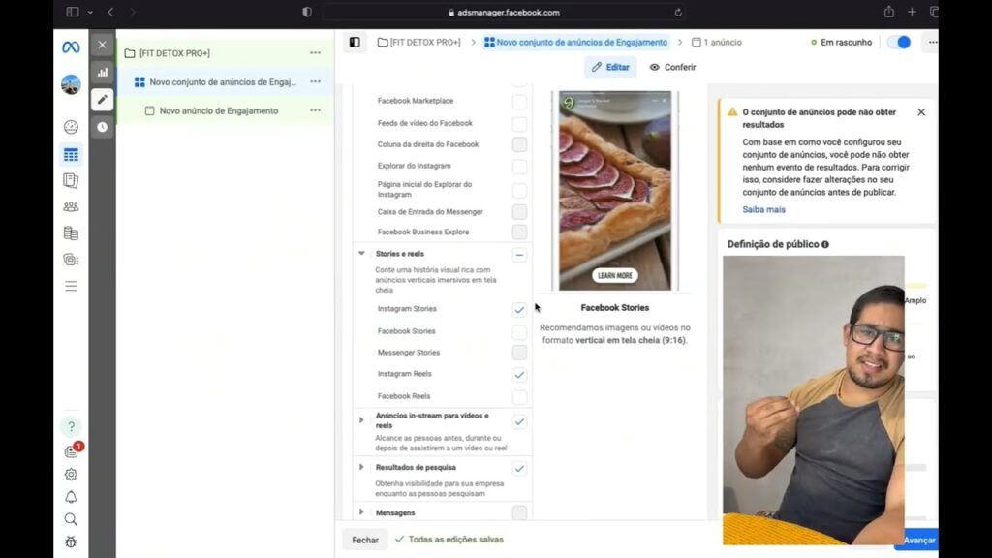Expand the Resultados de pesquisa section
992x558 pixels.
click(x=361, y=468)
